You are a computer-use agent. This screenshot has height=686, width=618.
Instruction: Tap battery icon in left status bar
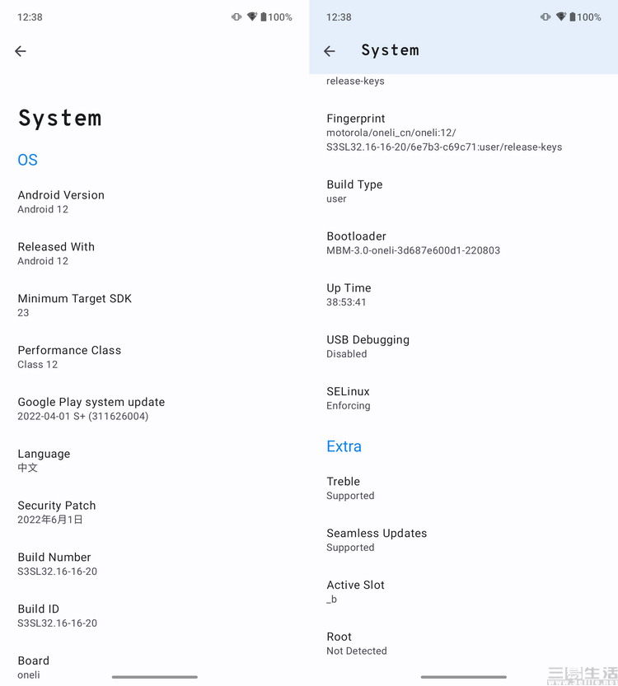click(264, 17)
